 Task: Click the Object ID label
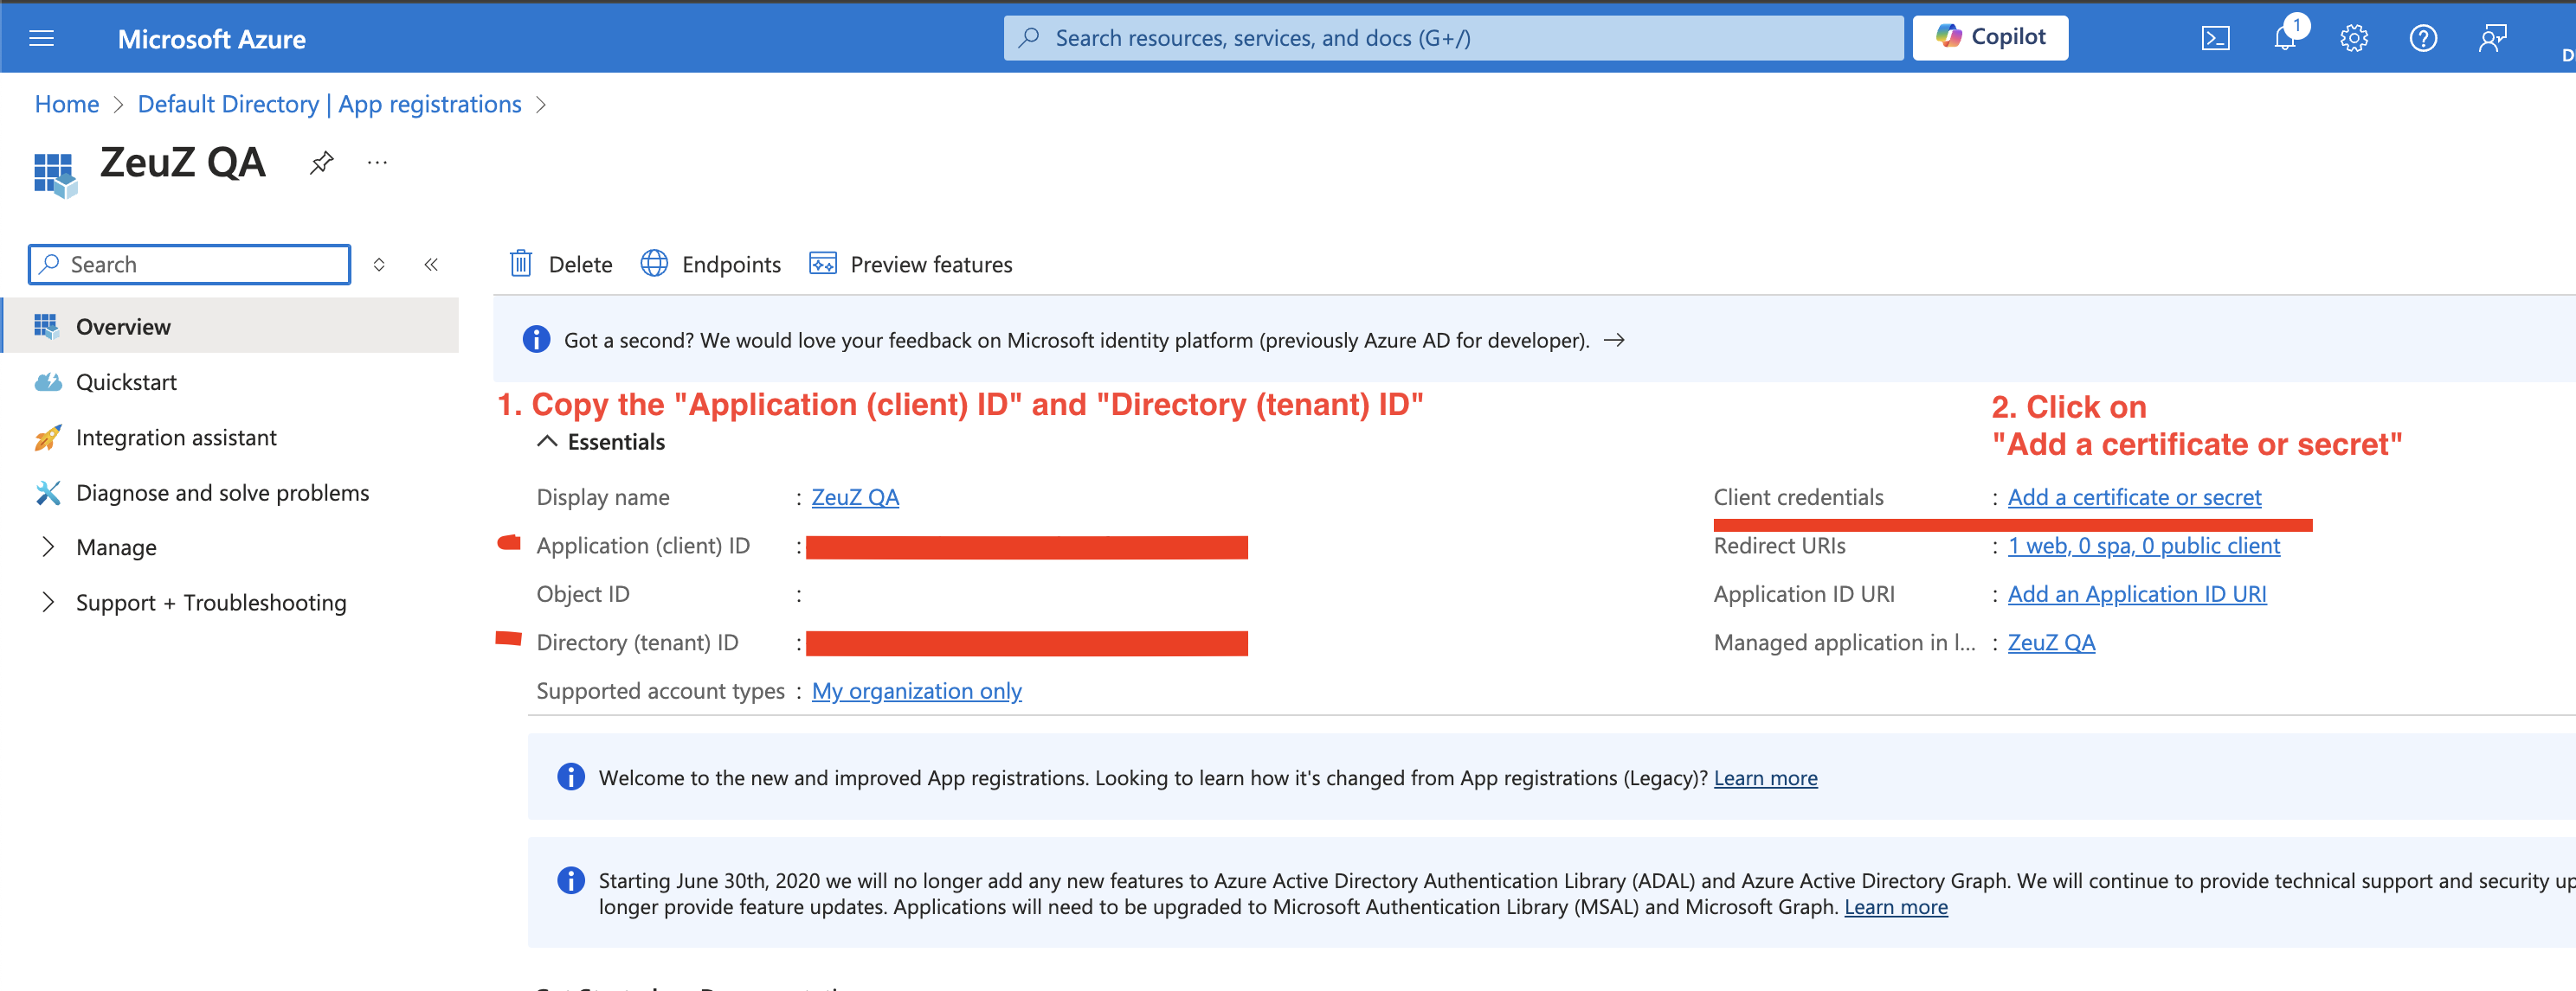(583, 594)
